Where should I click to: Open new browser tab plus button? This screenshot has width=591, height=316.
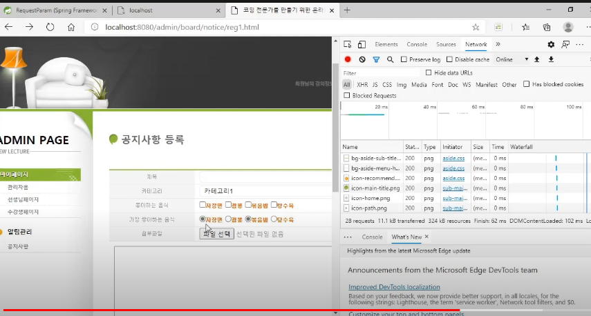coord(347,10)
